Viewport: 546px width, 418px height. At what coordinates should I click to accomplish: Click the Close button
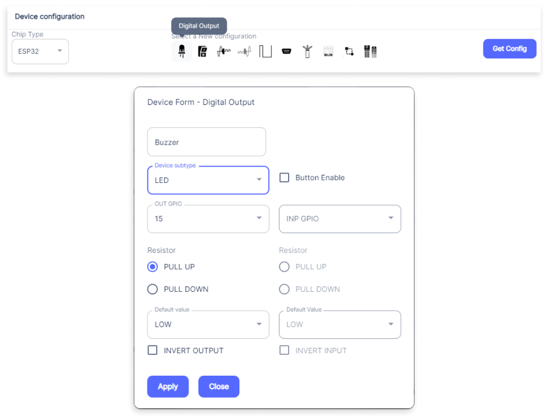219,386
